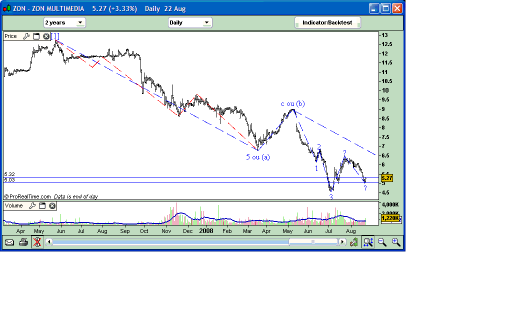Click the 1,220K volume value label
Screen dimensions: 512x320
click(x=390, y=218)
